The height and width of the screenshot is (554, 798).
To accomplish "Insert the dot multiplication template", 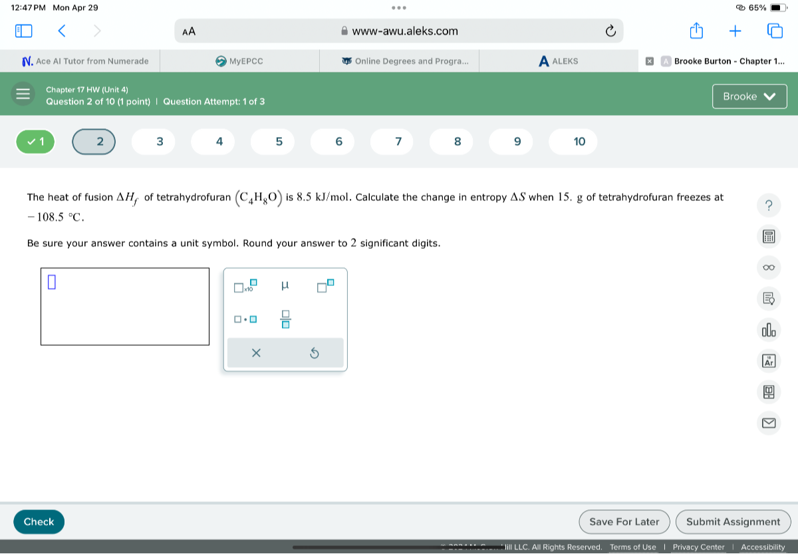I will (245, 320).
